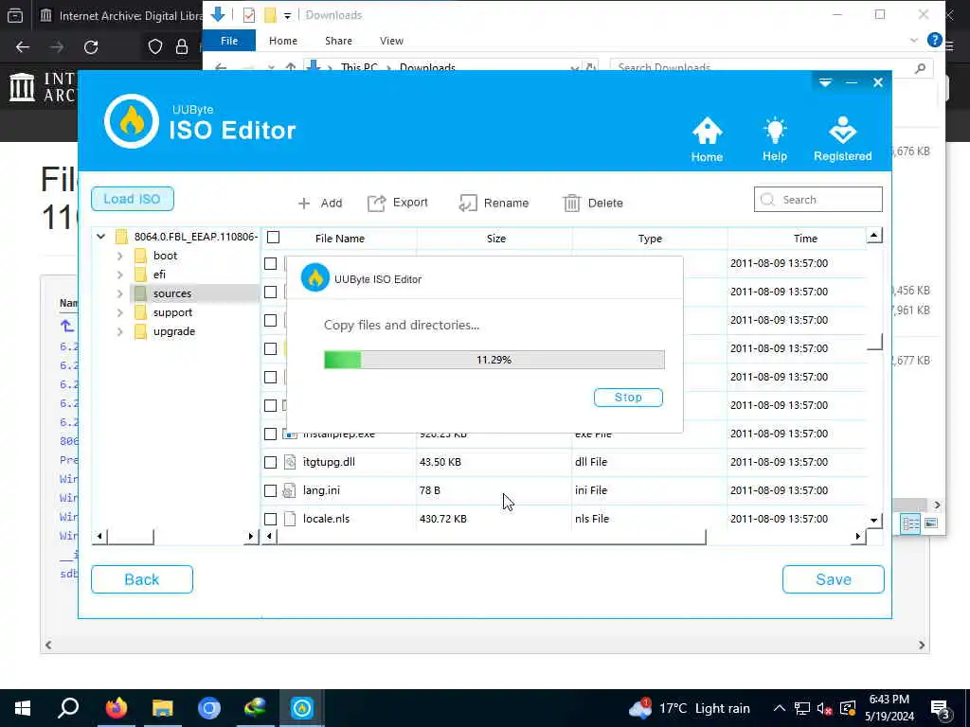Focus the ISO Editor Search field
This screenshot has height=727, width=970.
tap(817, 200)
